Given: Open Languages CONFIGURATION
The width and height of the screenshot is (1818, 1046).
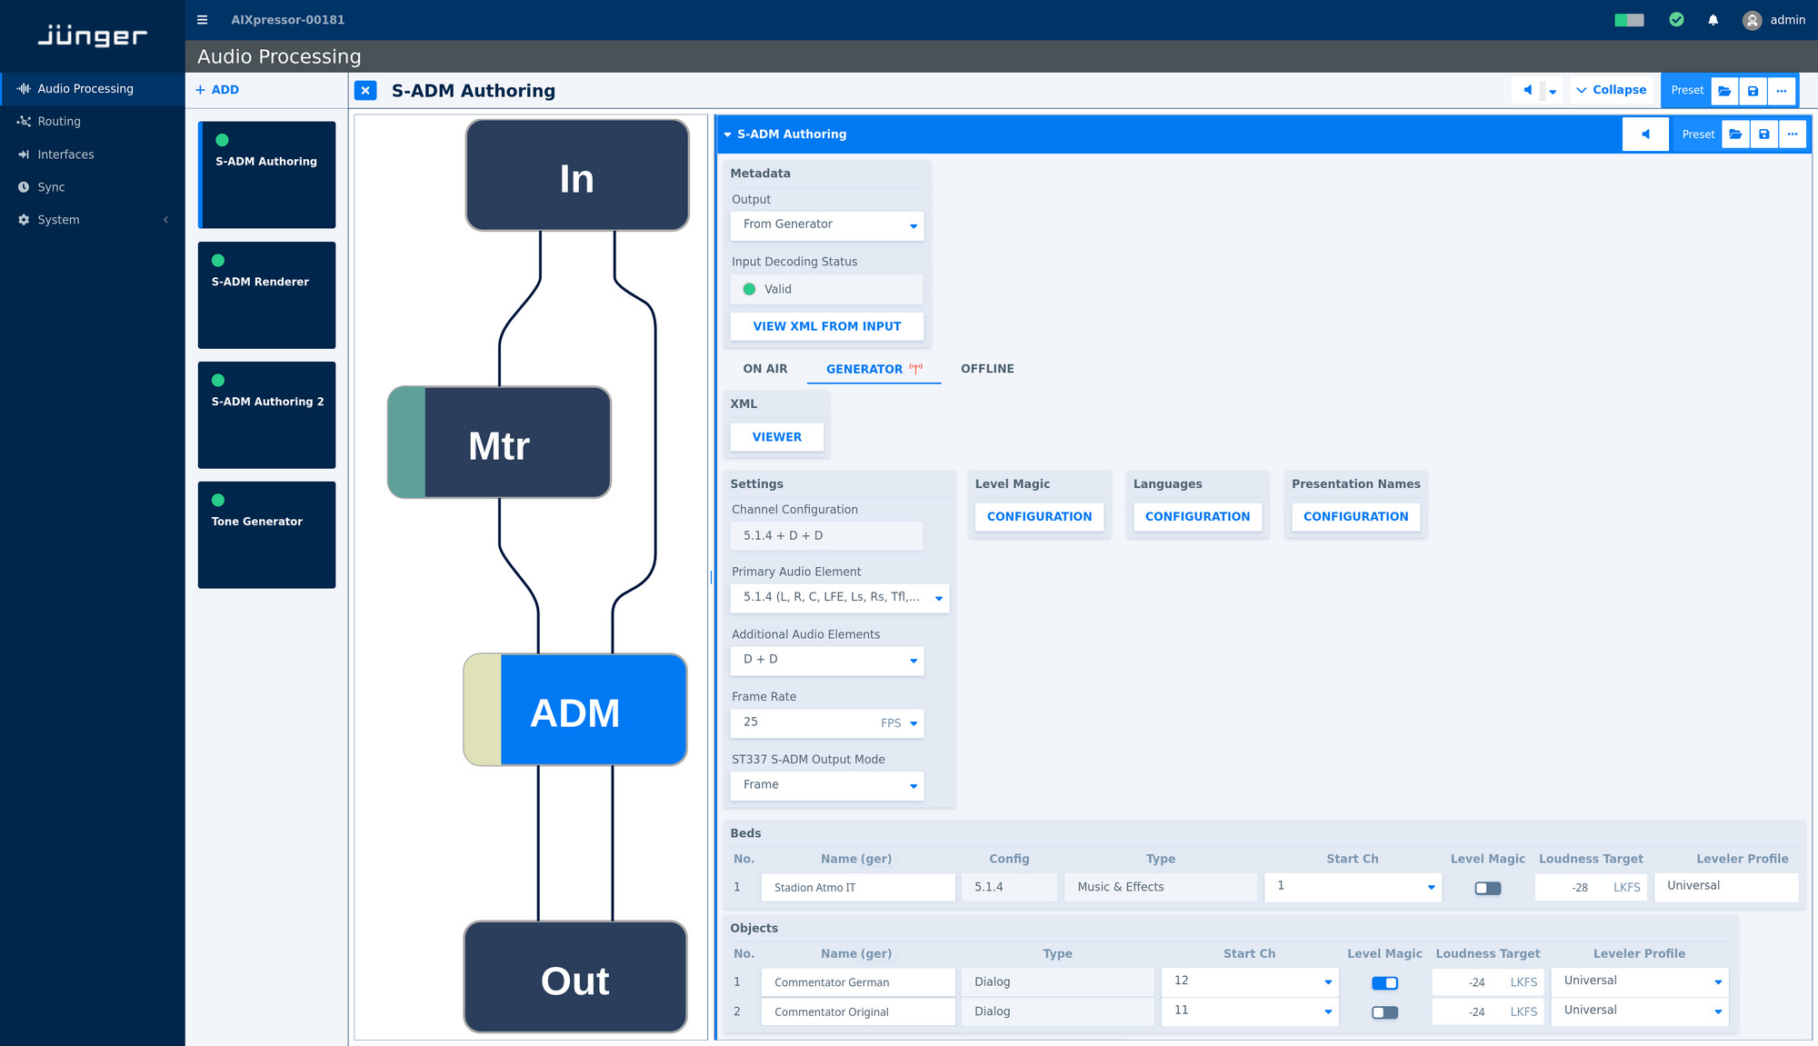Looking at the screenshot, I should pyautogui.click(x=1197, y=516).
